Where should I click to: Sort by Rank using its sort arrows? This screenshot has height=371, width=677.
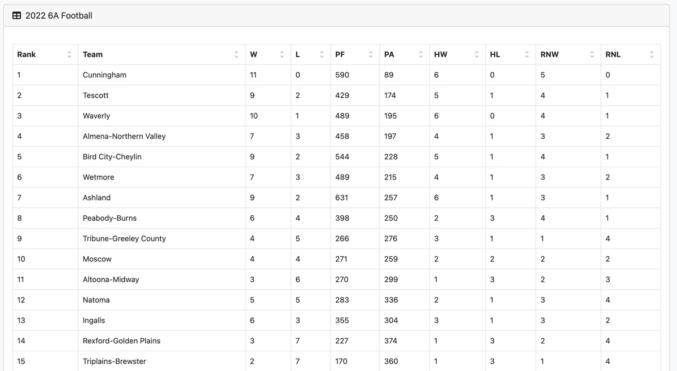[x=69, y=55]
